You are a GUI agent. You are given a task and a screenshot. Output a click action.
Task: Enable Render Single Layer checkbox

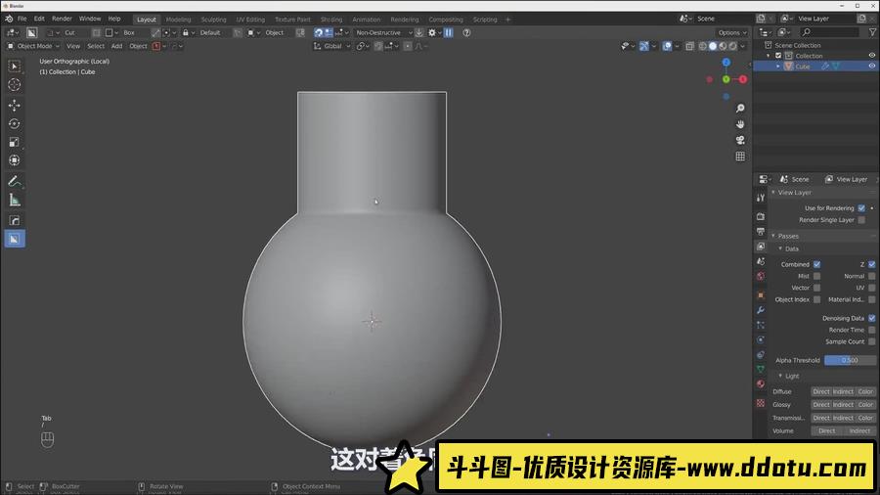[x=861, y=220]
